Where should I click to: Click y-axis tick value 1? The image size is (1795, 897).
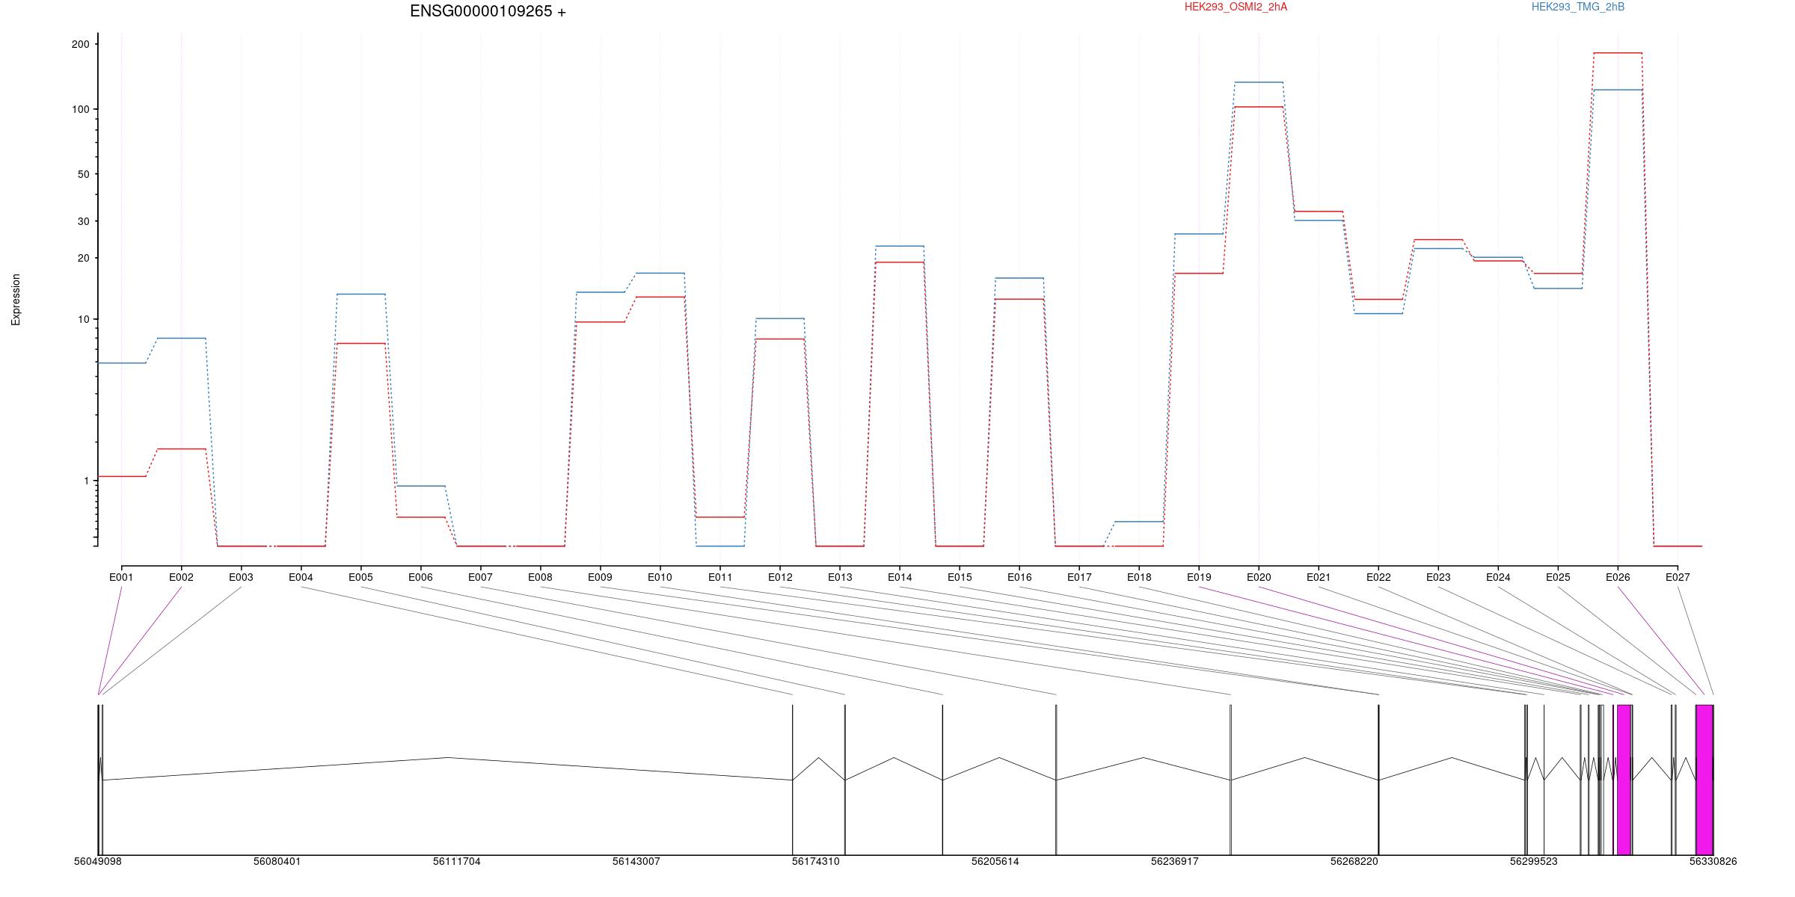click(x=86, y=481)
